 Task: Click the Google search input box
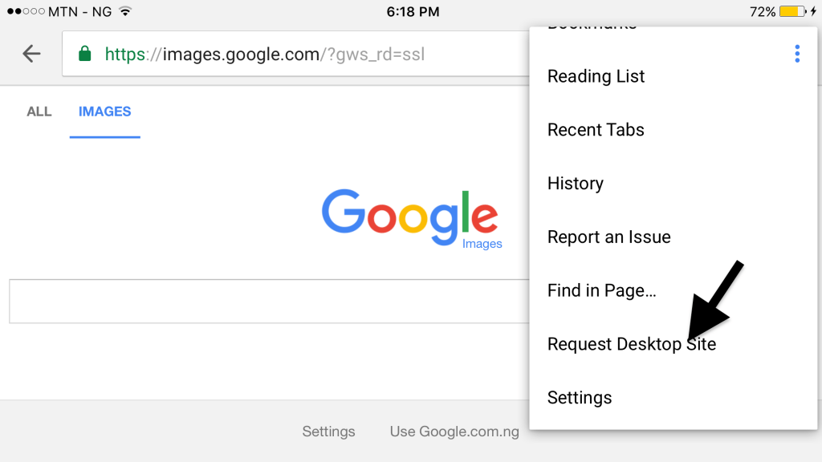click(x=269, y=302)
